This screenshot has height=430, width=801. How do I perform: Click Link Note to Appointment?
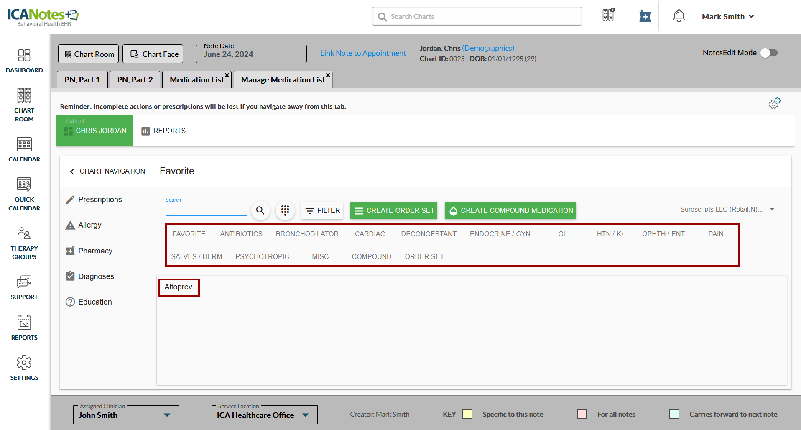363,53
